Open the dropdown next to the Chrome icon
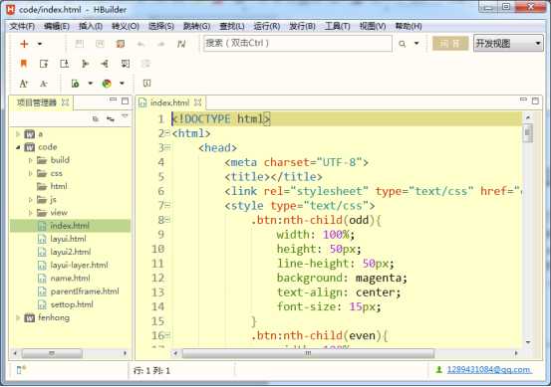The image size is (551, 387). coord(122,84)
